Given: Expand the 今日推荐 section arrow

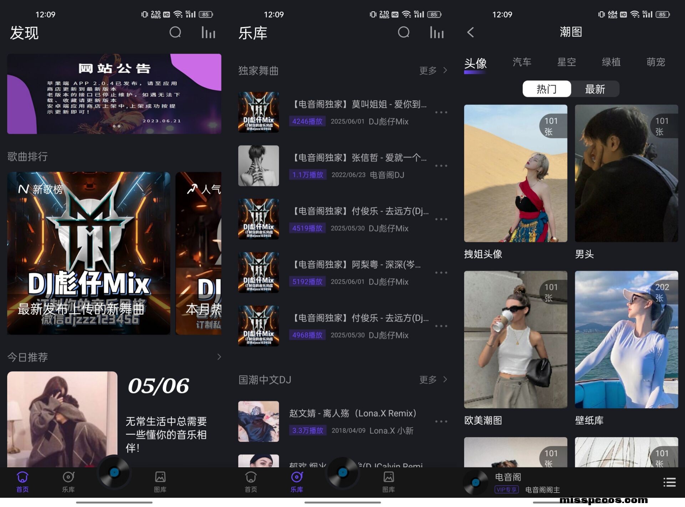Looking at the screenshot, I should pyautogui.click(x=219, y=357).
